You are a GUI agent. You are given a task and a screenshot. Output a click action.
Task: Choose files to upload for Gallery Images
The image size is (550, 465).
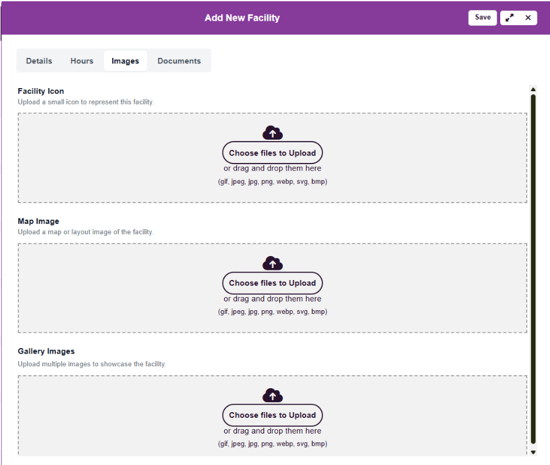[x=272, y=415]
